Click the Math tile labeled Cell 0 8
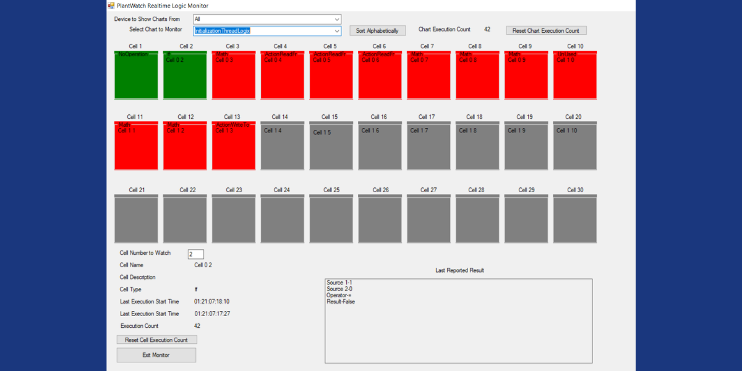 pyautogui.click(x=477, y=75)
